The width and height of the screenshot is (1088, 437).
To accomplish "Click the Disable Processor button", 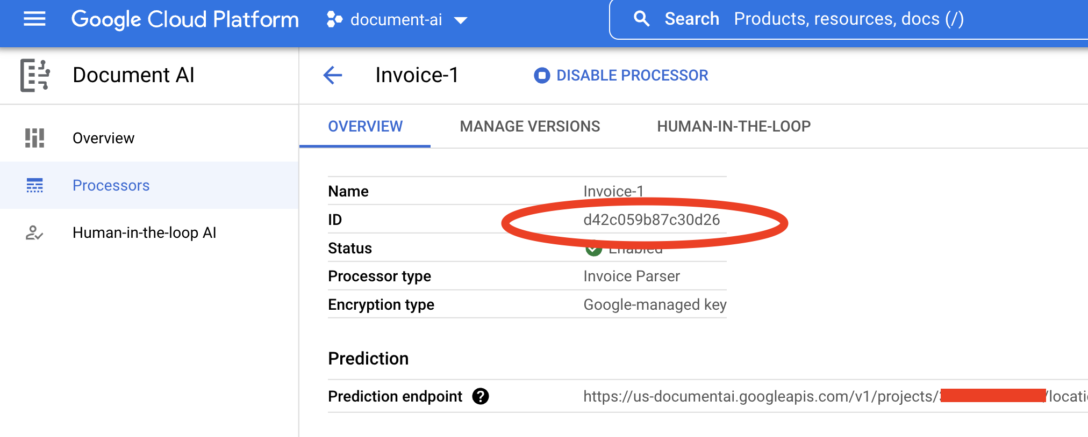I will pos(621,75).
